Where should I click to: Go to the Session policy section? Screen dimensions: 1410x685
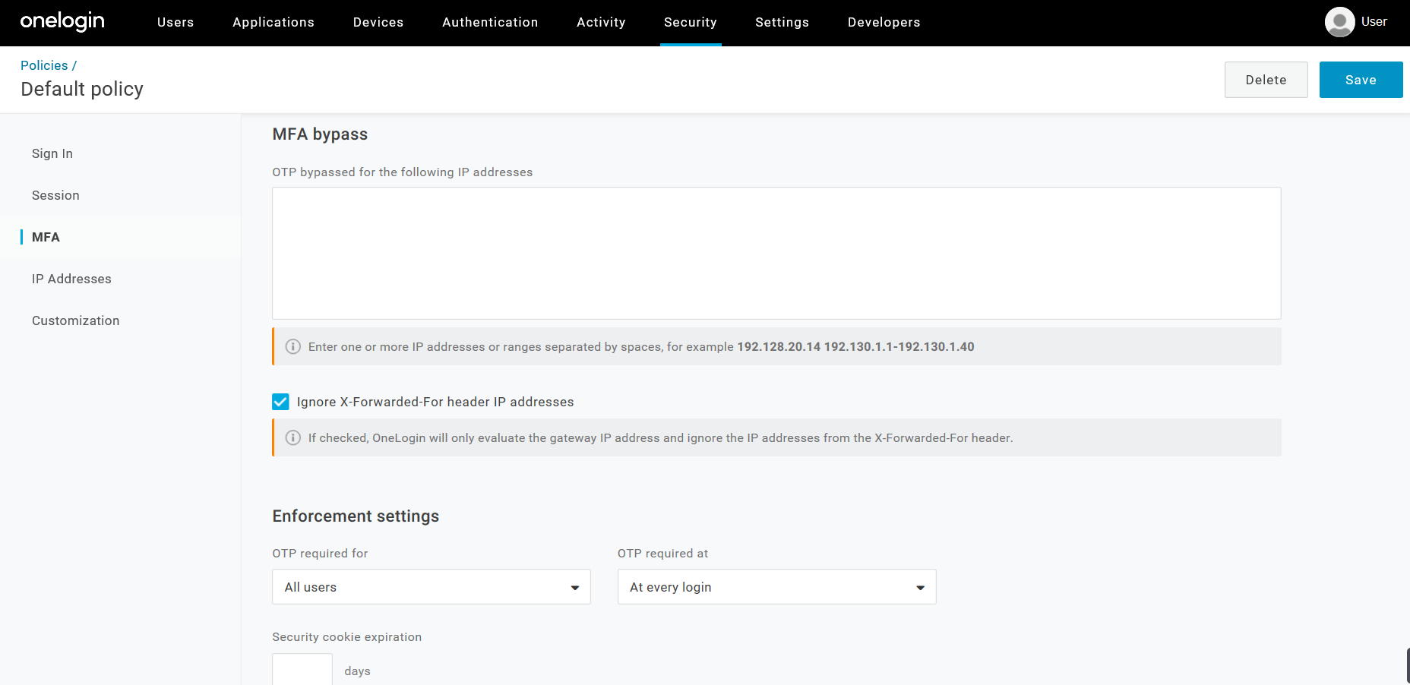(55, 195)
